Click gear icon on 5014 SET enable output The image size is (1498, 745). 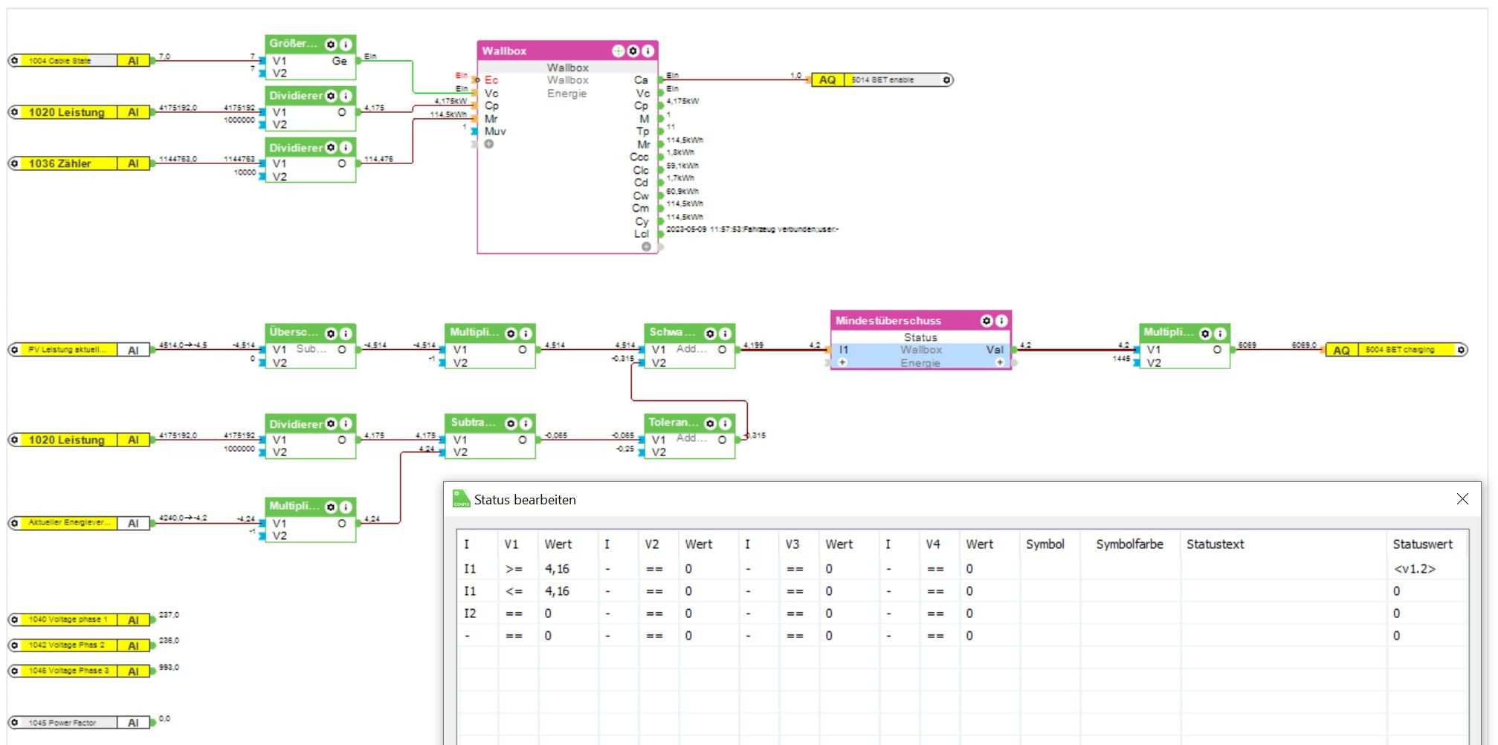(x=946, y=80)
